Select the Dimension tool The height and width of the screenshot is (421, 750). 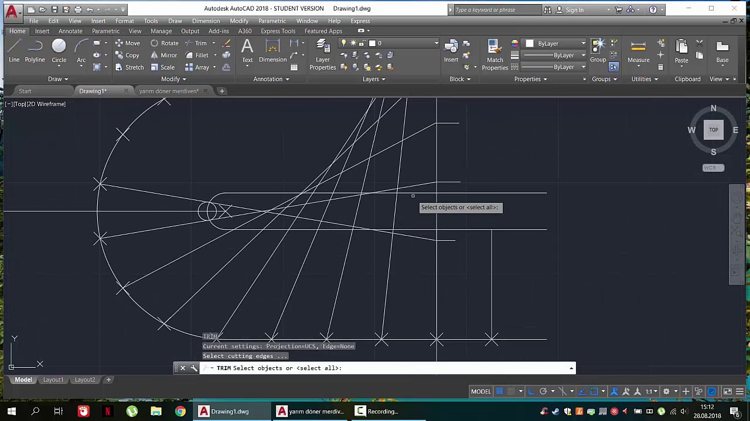(x=272, y=51)
